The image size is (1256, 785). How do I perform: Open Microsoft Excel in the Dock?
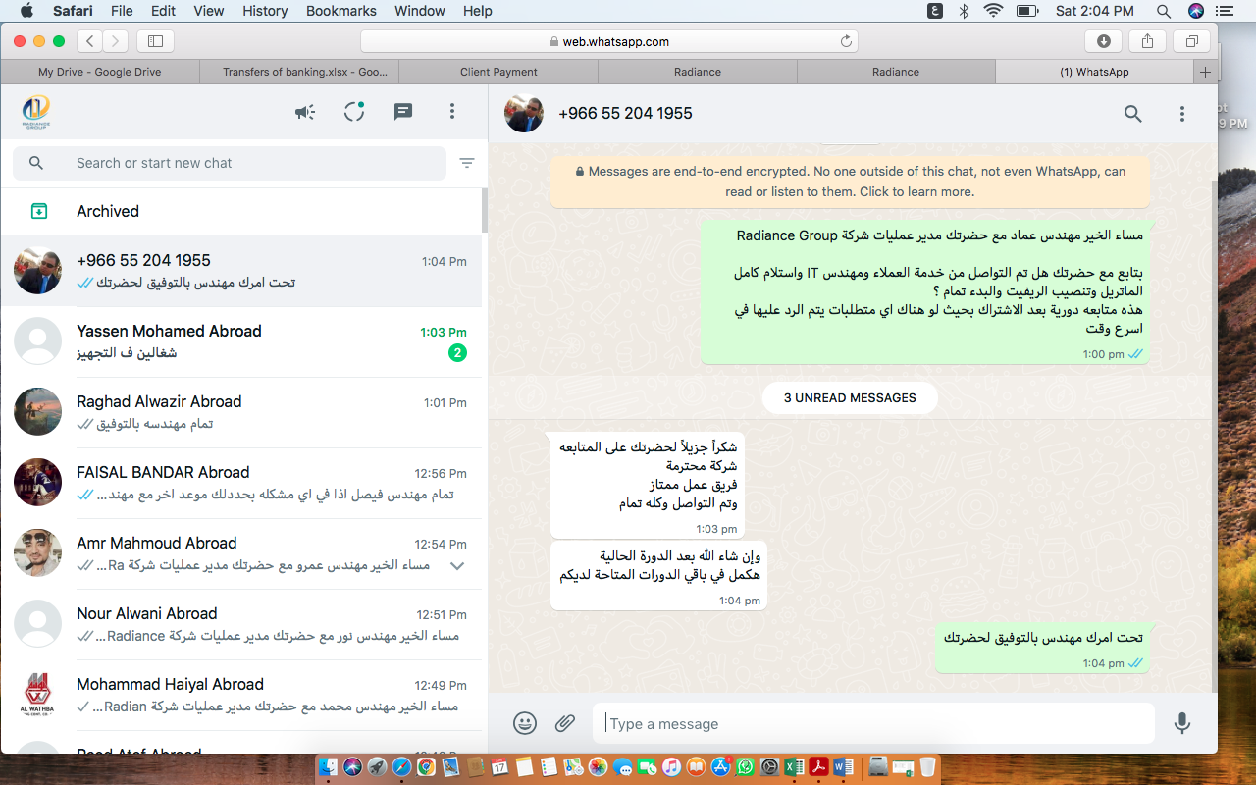click(x=795, y=766)
